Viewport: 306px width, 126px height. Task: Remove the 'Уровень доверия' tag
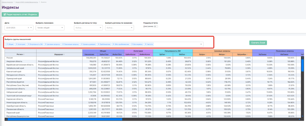82,44
